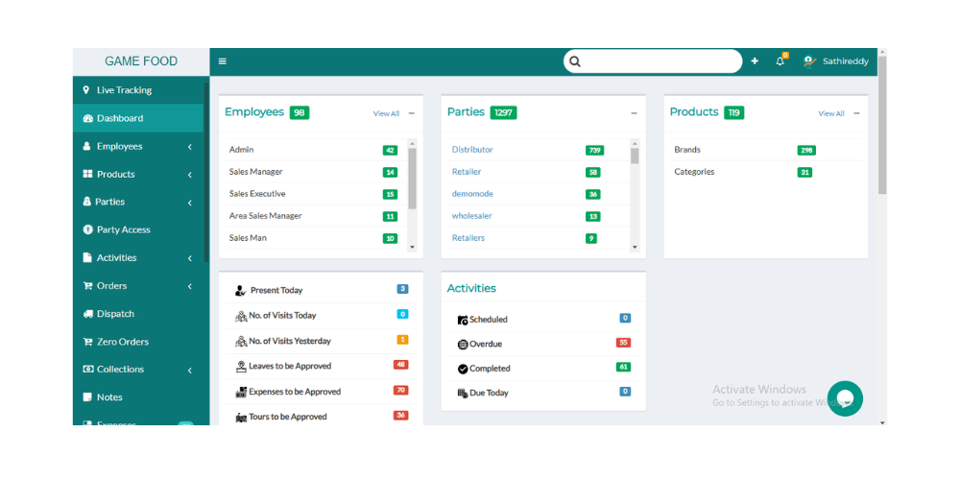This screenshot has width=960, height=480.
Task: Click the GAME FOOD logo title
Action: point(141,61)
